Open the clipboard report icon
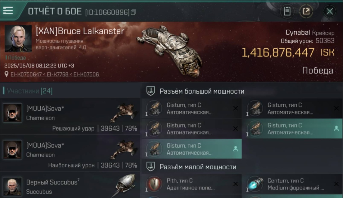 click(287, 11)
